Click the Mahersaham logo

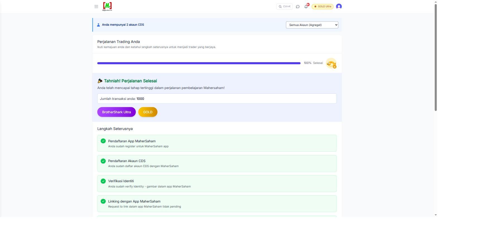tap(107, 6)
